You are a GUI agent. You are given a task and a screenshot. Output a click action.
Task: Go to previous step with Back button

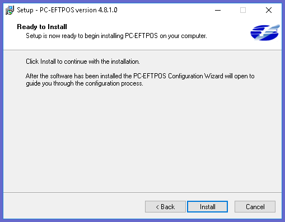click(x=165, y=206)
